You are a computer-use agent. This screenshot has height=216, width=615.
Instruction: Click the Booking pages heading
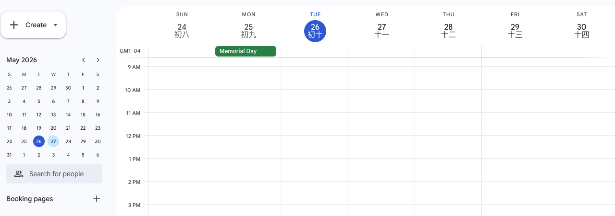click(30, 199)
